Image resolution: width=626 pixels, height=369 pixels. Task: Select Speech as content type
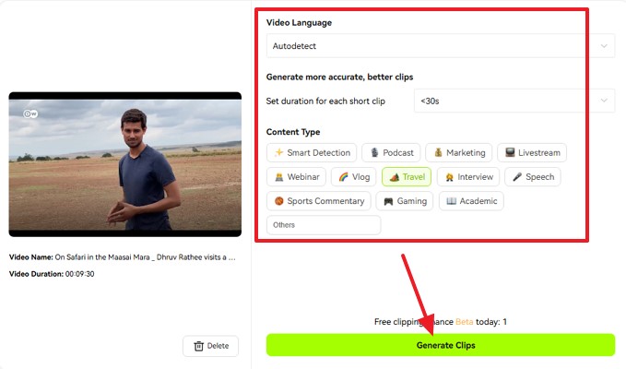(533, 177)
